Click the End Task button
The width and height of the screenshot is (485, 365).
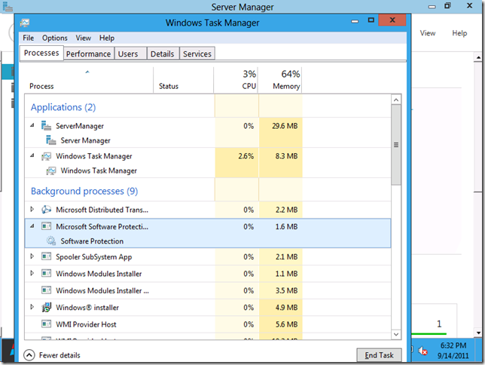coord(379,355)
